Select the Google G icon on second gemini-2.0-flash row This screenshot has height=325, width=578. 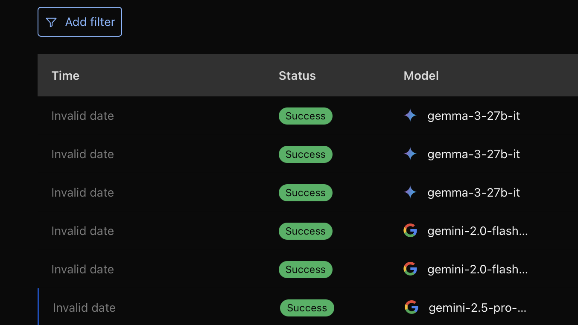pyautogui.click(x=410, y=269)
